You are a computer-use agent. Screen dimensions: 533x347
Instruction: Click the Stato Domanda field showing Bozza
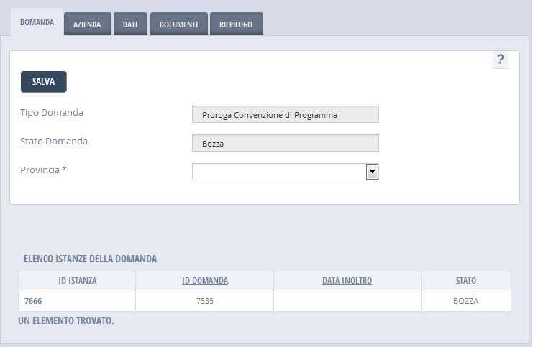285,144
